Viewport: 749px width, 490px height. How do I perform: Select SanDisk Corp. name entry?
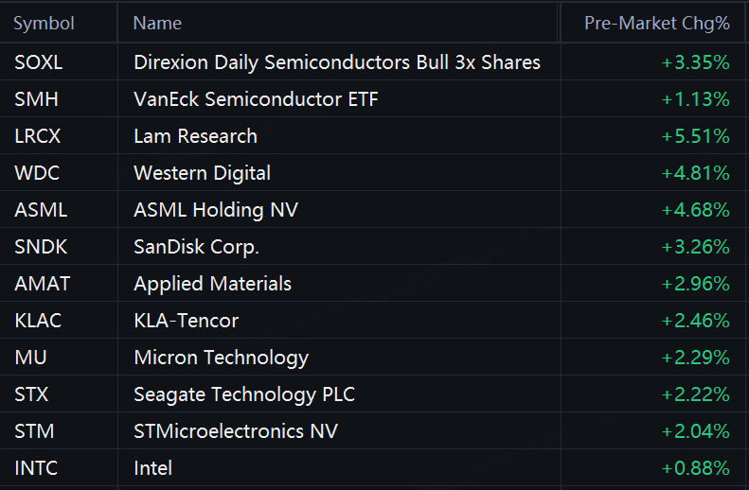(196, 247)
